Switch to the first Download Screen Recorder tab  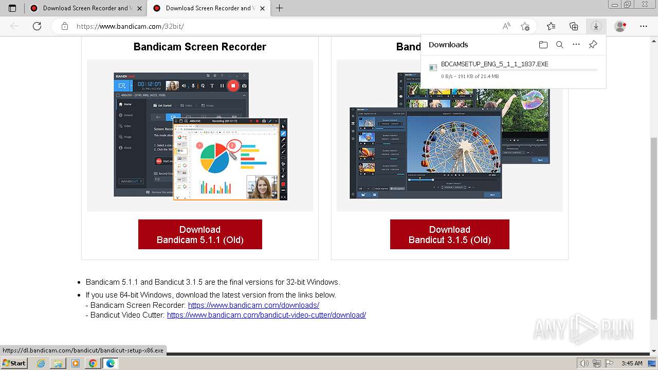[x=85, y=8]
